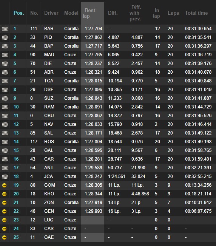Click diff value 1:24.561

(117, 176)
